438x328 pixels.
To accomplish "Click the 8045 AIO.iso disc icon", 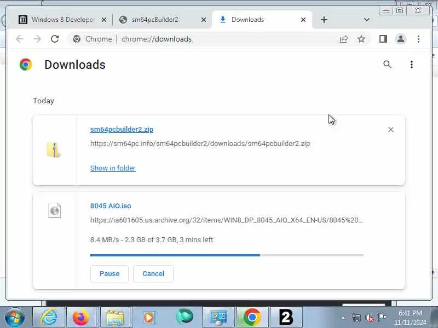I will pyautogui.click(x=54, y=210).
